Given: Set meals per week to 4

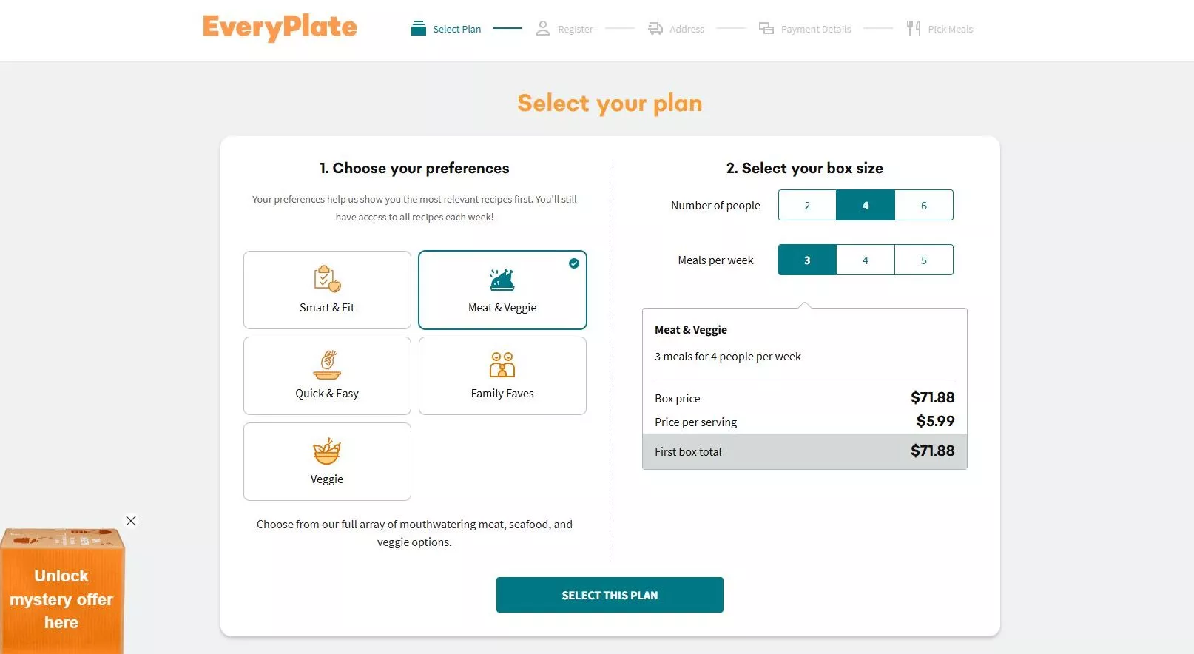Looking at the screenshot, I should point(866,260).
